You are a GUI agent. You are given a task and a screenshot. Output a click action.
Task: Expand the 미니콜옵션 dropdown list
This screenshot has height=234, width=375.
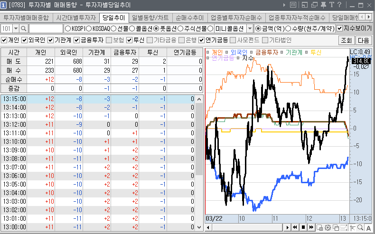coord(250,29)
